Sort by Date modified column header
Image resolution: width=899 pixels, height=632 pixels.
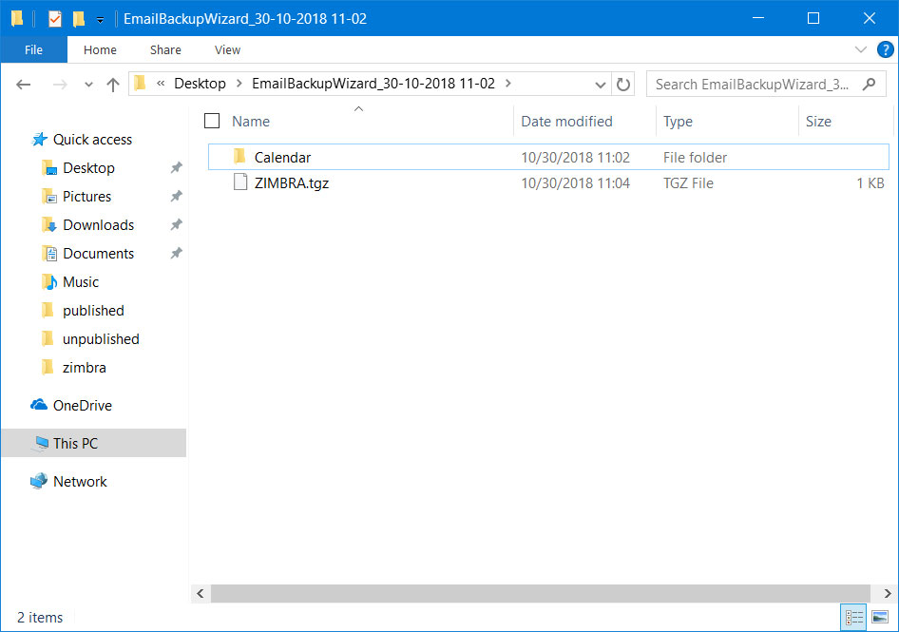point(566,122)
